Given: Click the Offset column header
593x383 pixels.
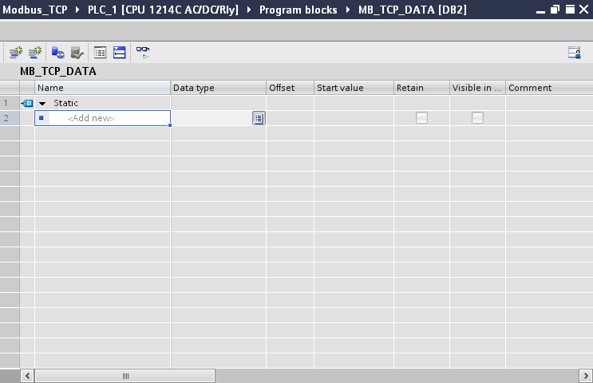Looking at the screenshot, I should [x=290, y=88].
